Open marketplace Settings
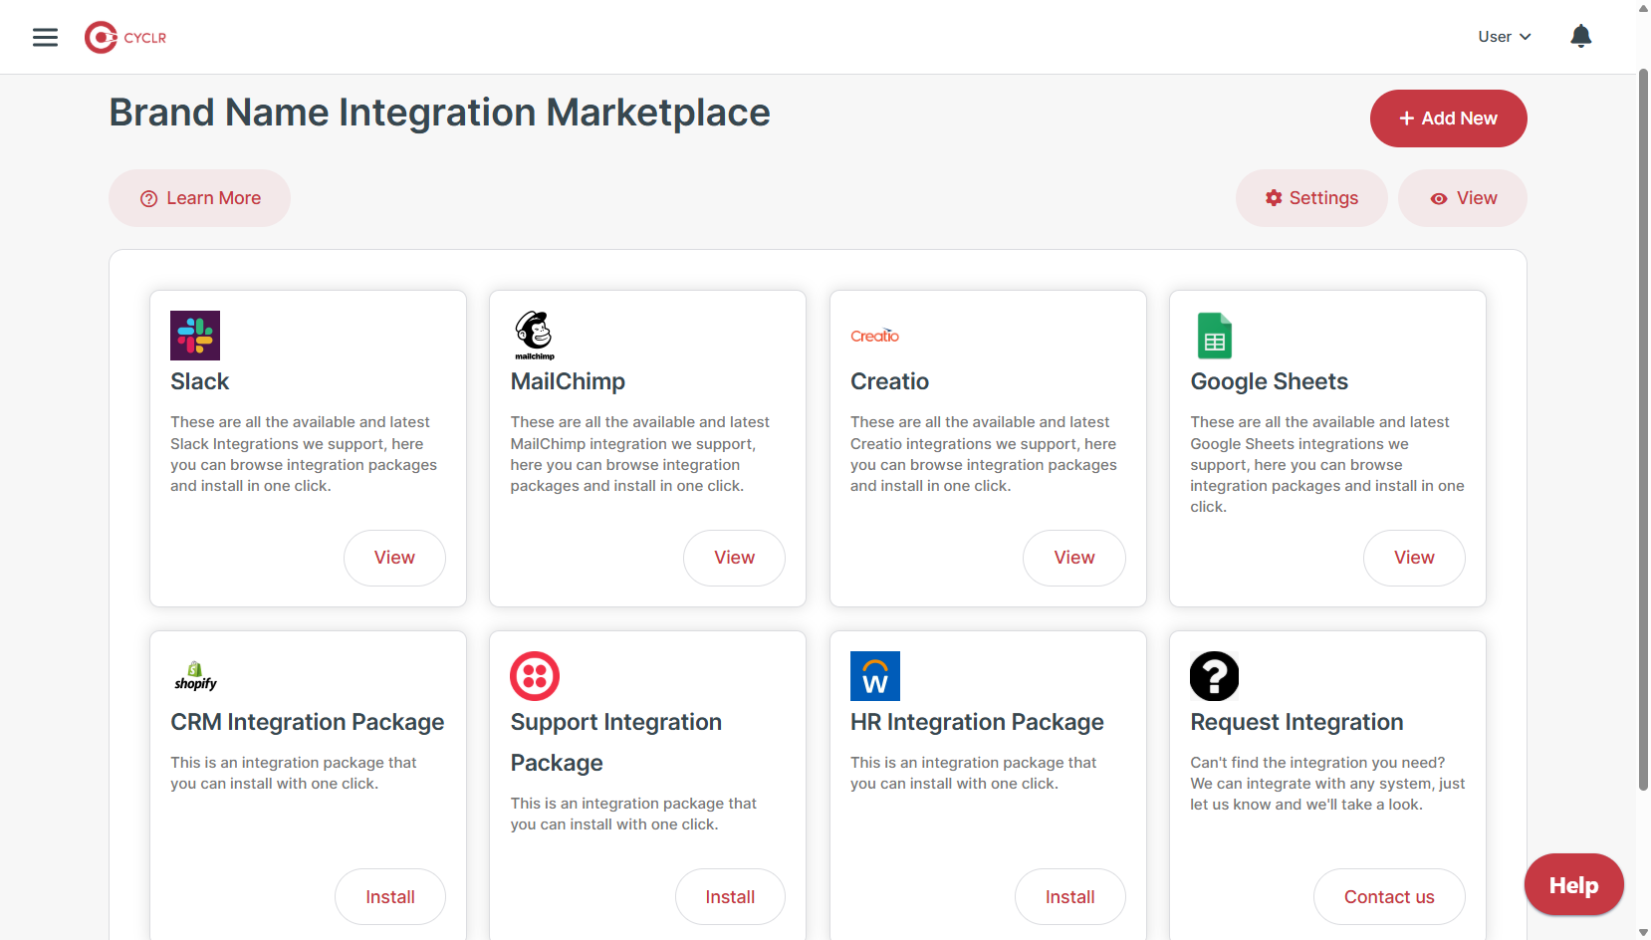Screen dimensions: 1651x940 1310,198
